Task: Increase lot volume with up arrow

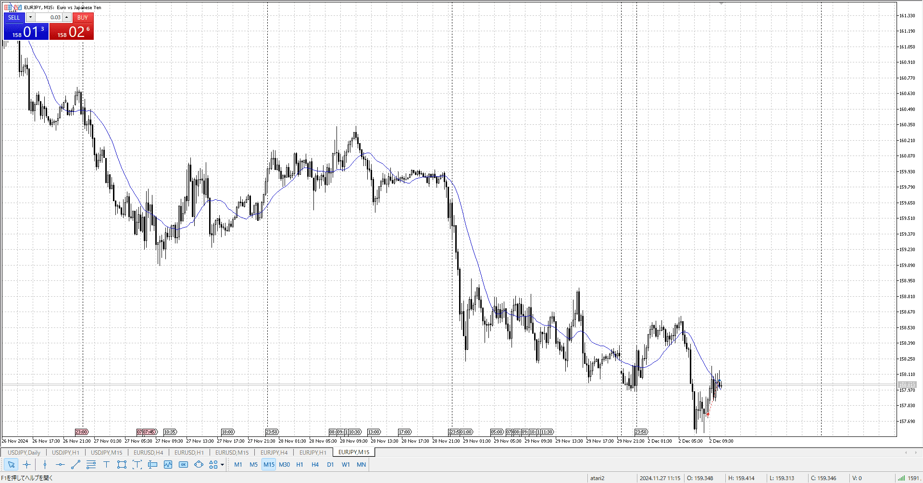Action: point(67,17)
